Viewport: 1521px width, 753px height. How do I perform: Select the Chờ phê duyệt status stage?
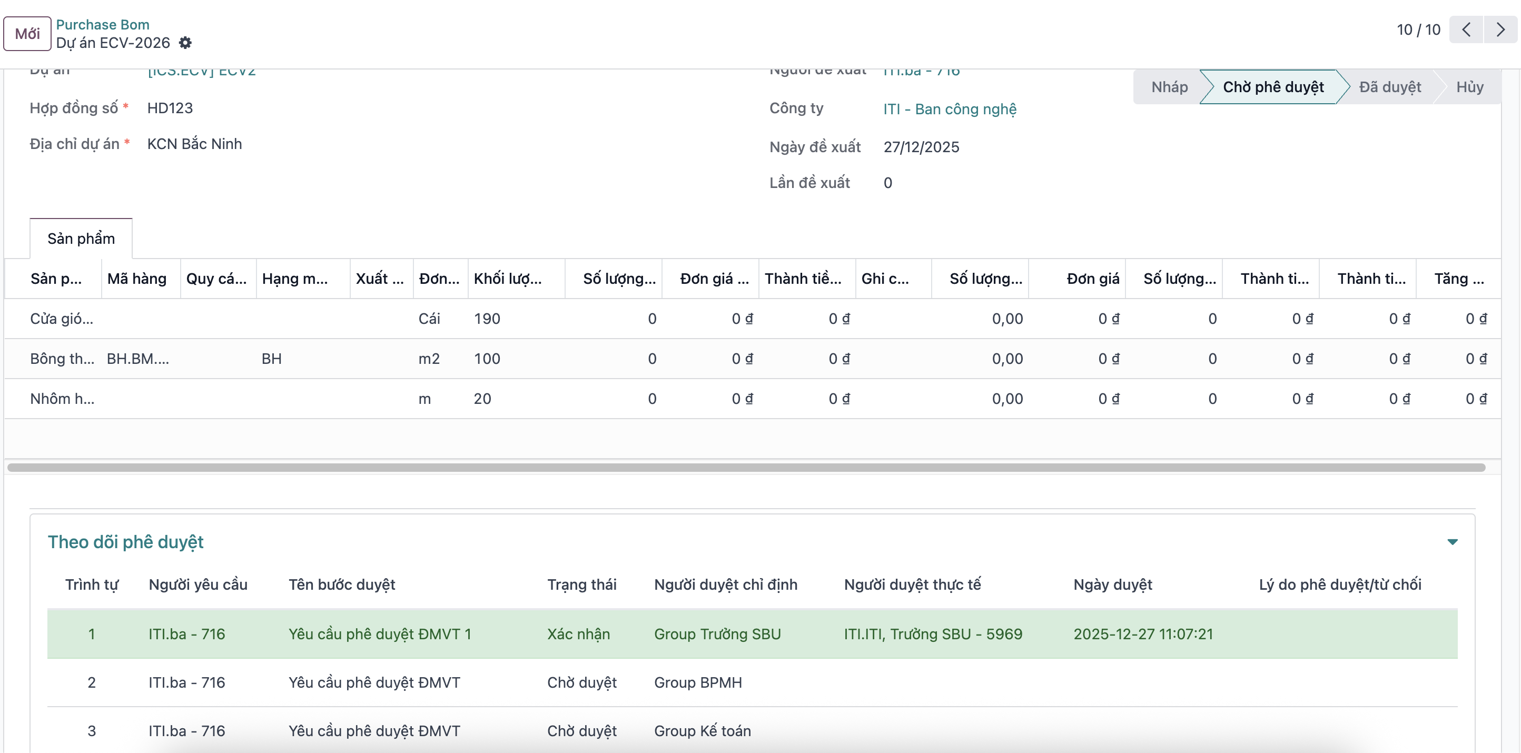(x=1273, y=87)
